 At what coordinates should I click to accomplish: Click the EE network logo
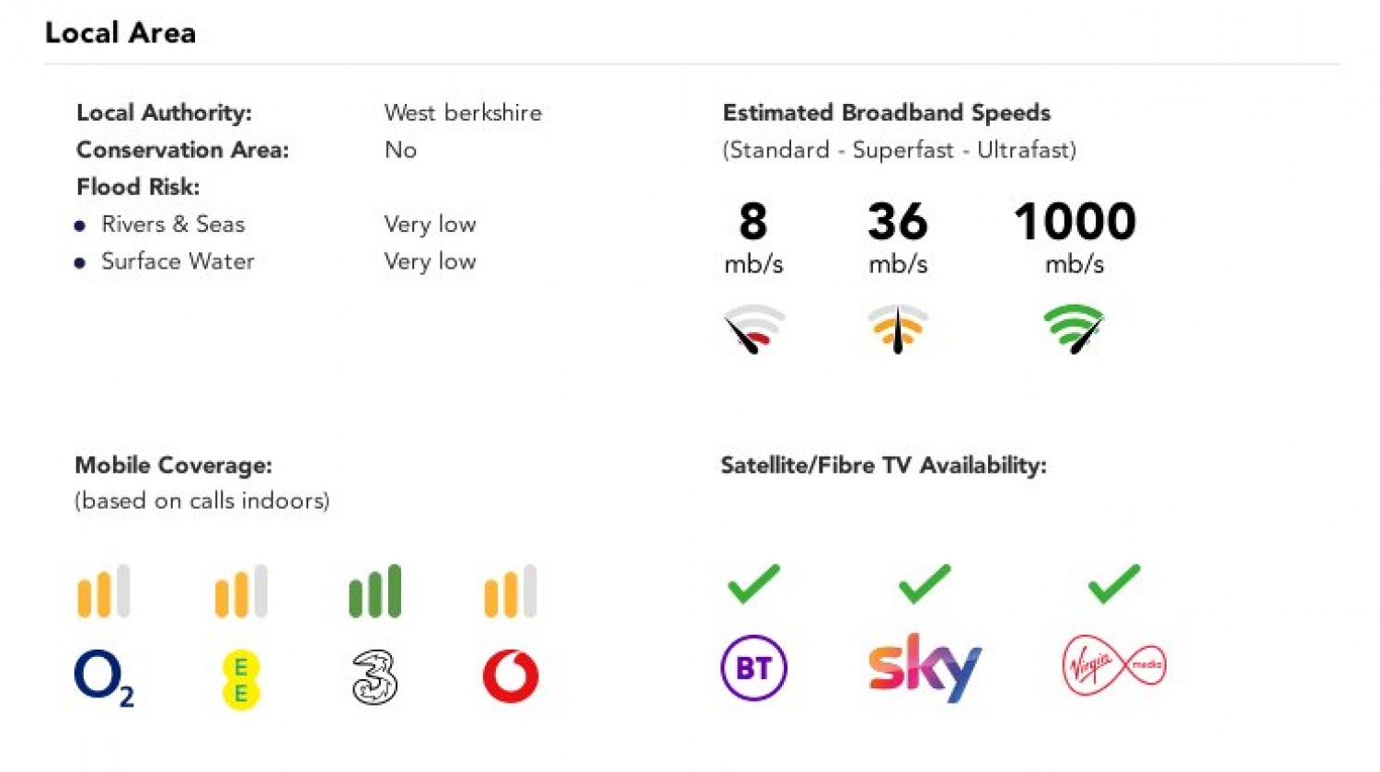coord(240,679)
